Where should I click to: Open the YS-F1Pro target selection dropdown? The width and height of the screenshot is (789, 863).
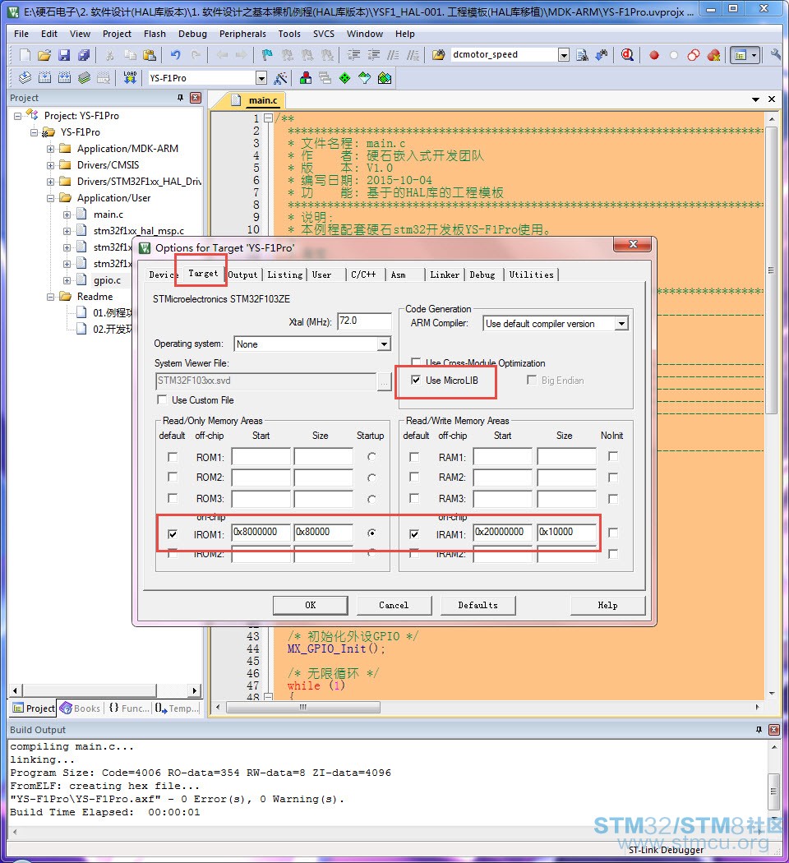tap(262, 78)
